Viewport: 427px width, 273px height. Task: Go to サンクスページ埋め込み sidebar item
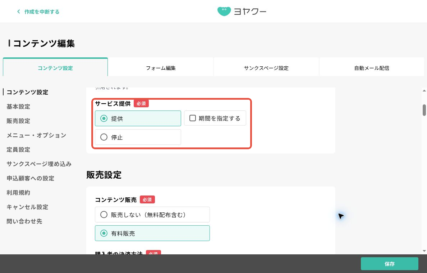[x=39, y=164]
